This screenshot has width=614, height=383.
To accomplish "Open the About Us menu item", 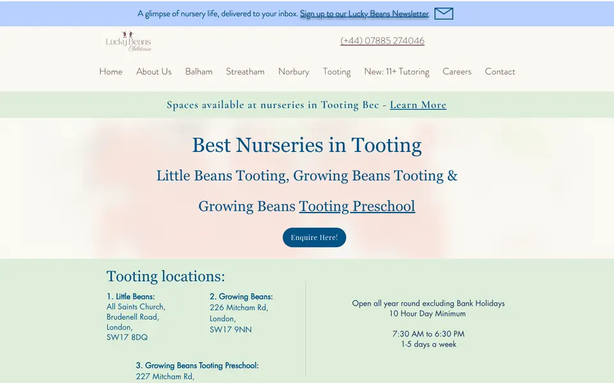I will click(x=154, y=71).
